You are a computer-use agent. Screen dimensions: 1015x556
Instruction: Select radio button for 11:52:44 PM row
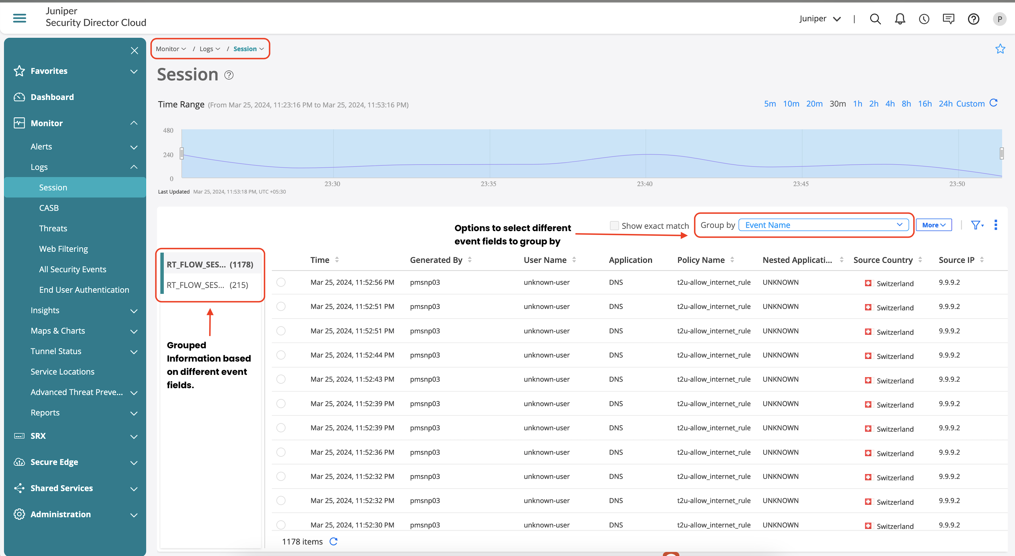[x=281, y=355]
